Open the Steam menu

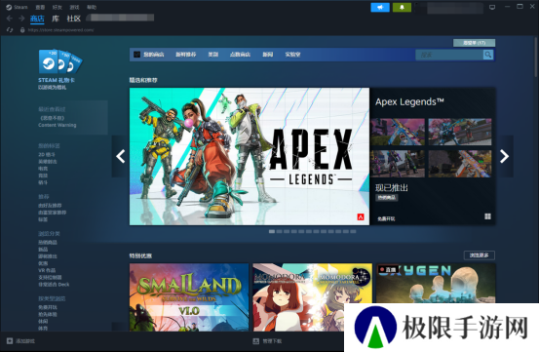point(20,7)
